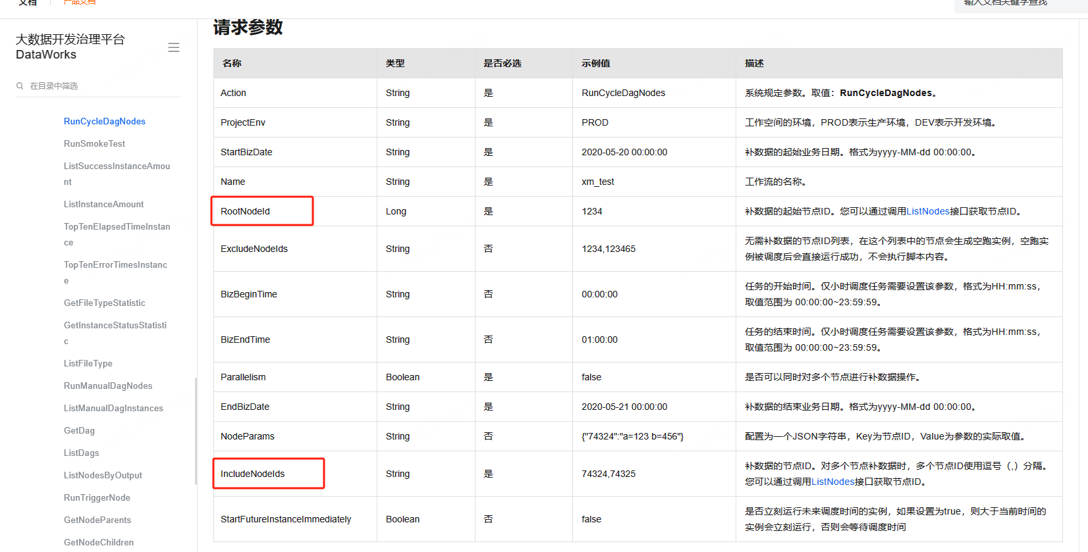Select the Action parameter name cell
This screenshot has width=1088, height=552.
point(295,93)
